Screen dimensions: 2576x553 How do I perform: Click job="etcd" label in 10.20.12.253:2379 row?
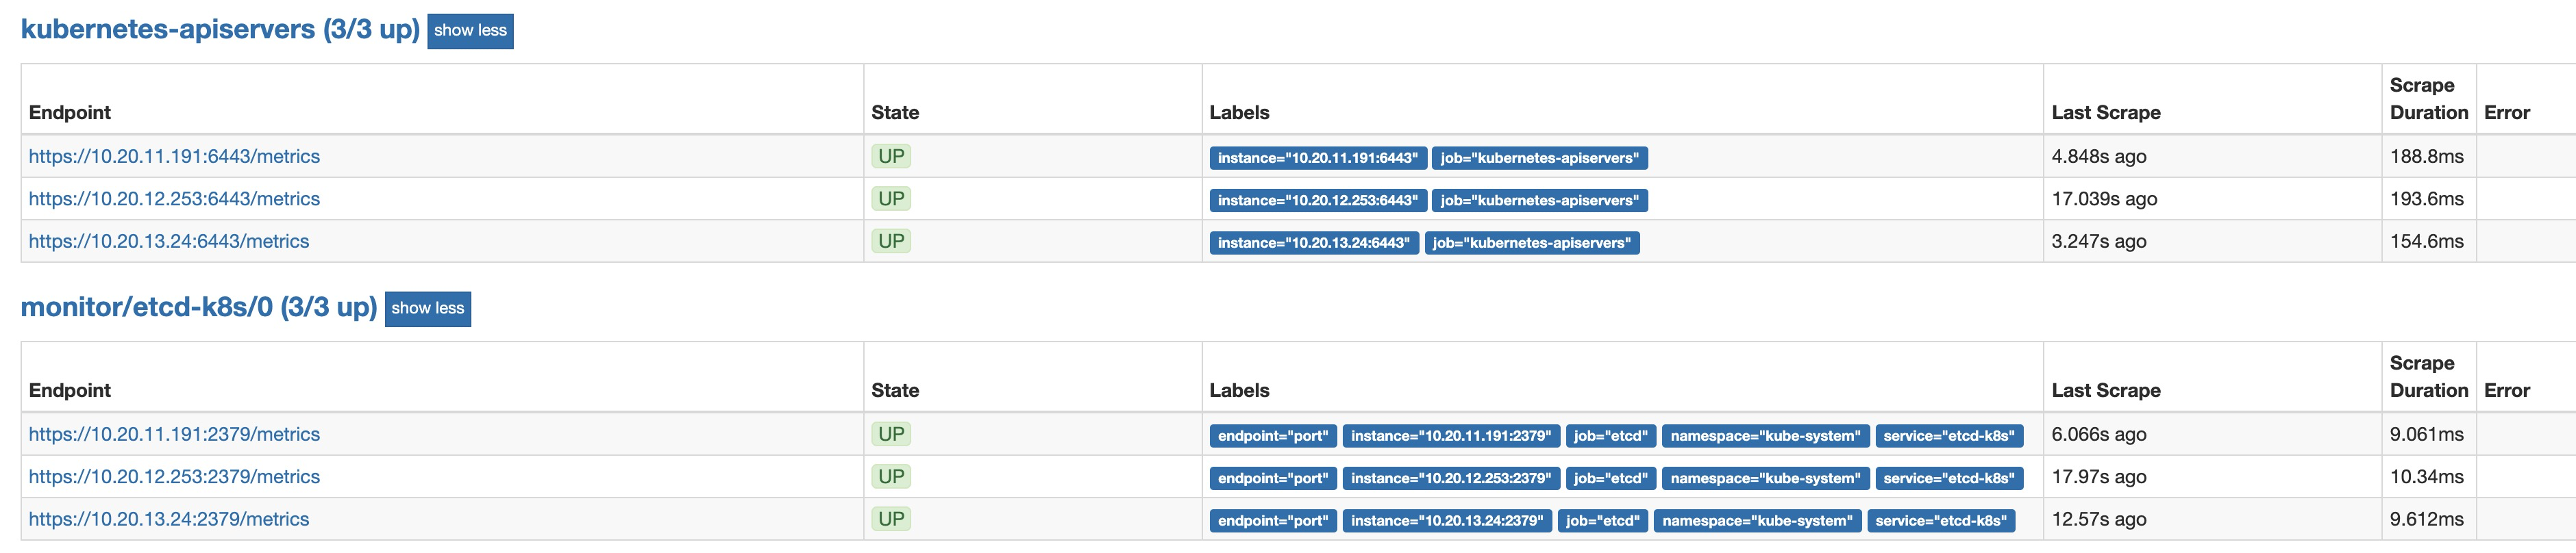(x=1611, y=478)
